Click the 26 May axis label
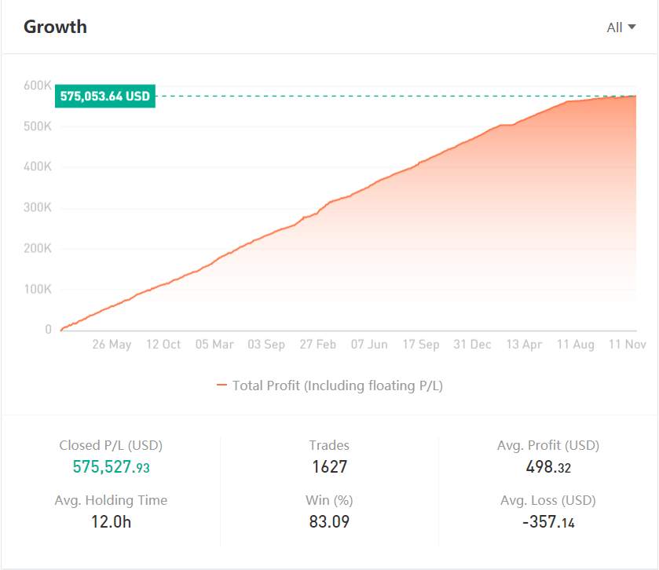659x570 pixels. [112, 345]
